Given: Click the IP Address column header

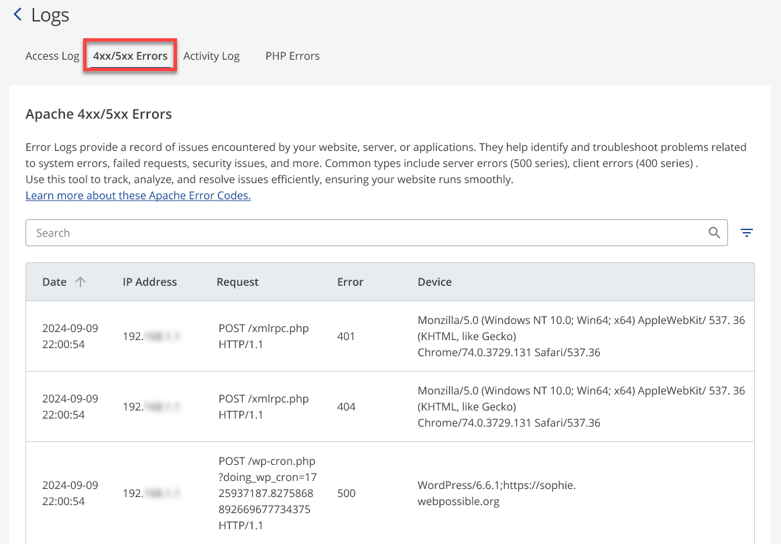Looking at the screenshot, I should 149,282.
